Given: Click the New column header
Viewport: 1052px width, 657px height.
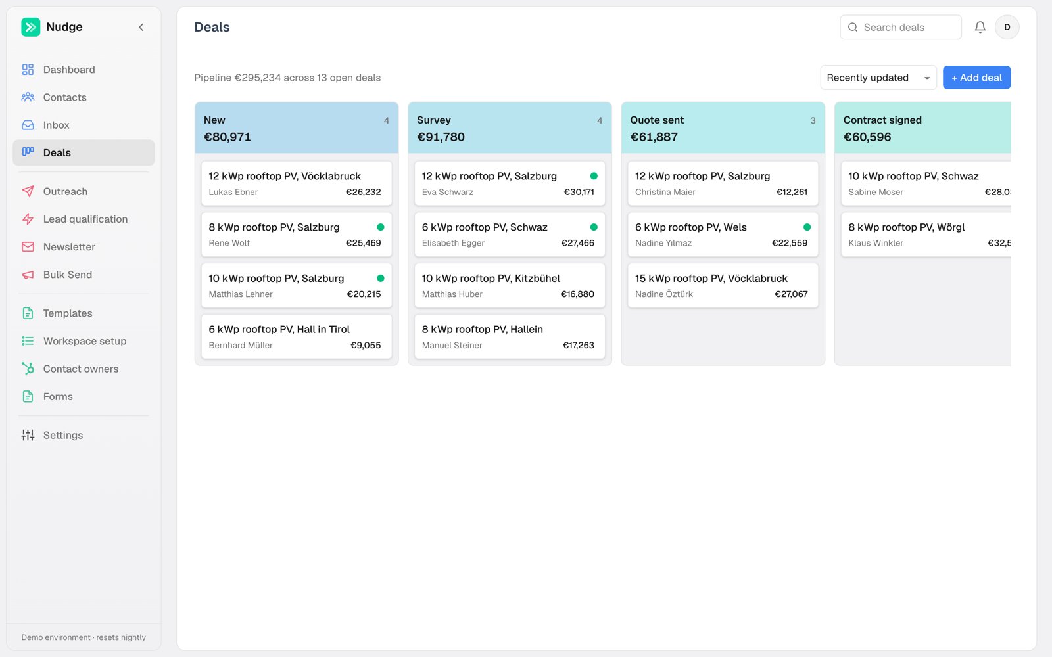Looking at the screenshot, I should [x=297, y=128].
